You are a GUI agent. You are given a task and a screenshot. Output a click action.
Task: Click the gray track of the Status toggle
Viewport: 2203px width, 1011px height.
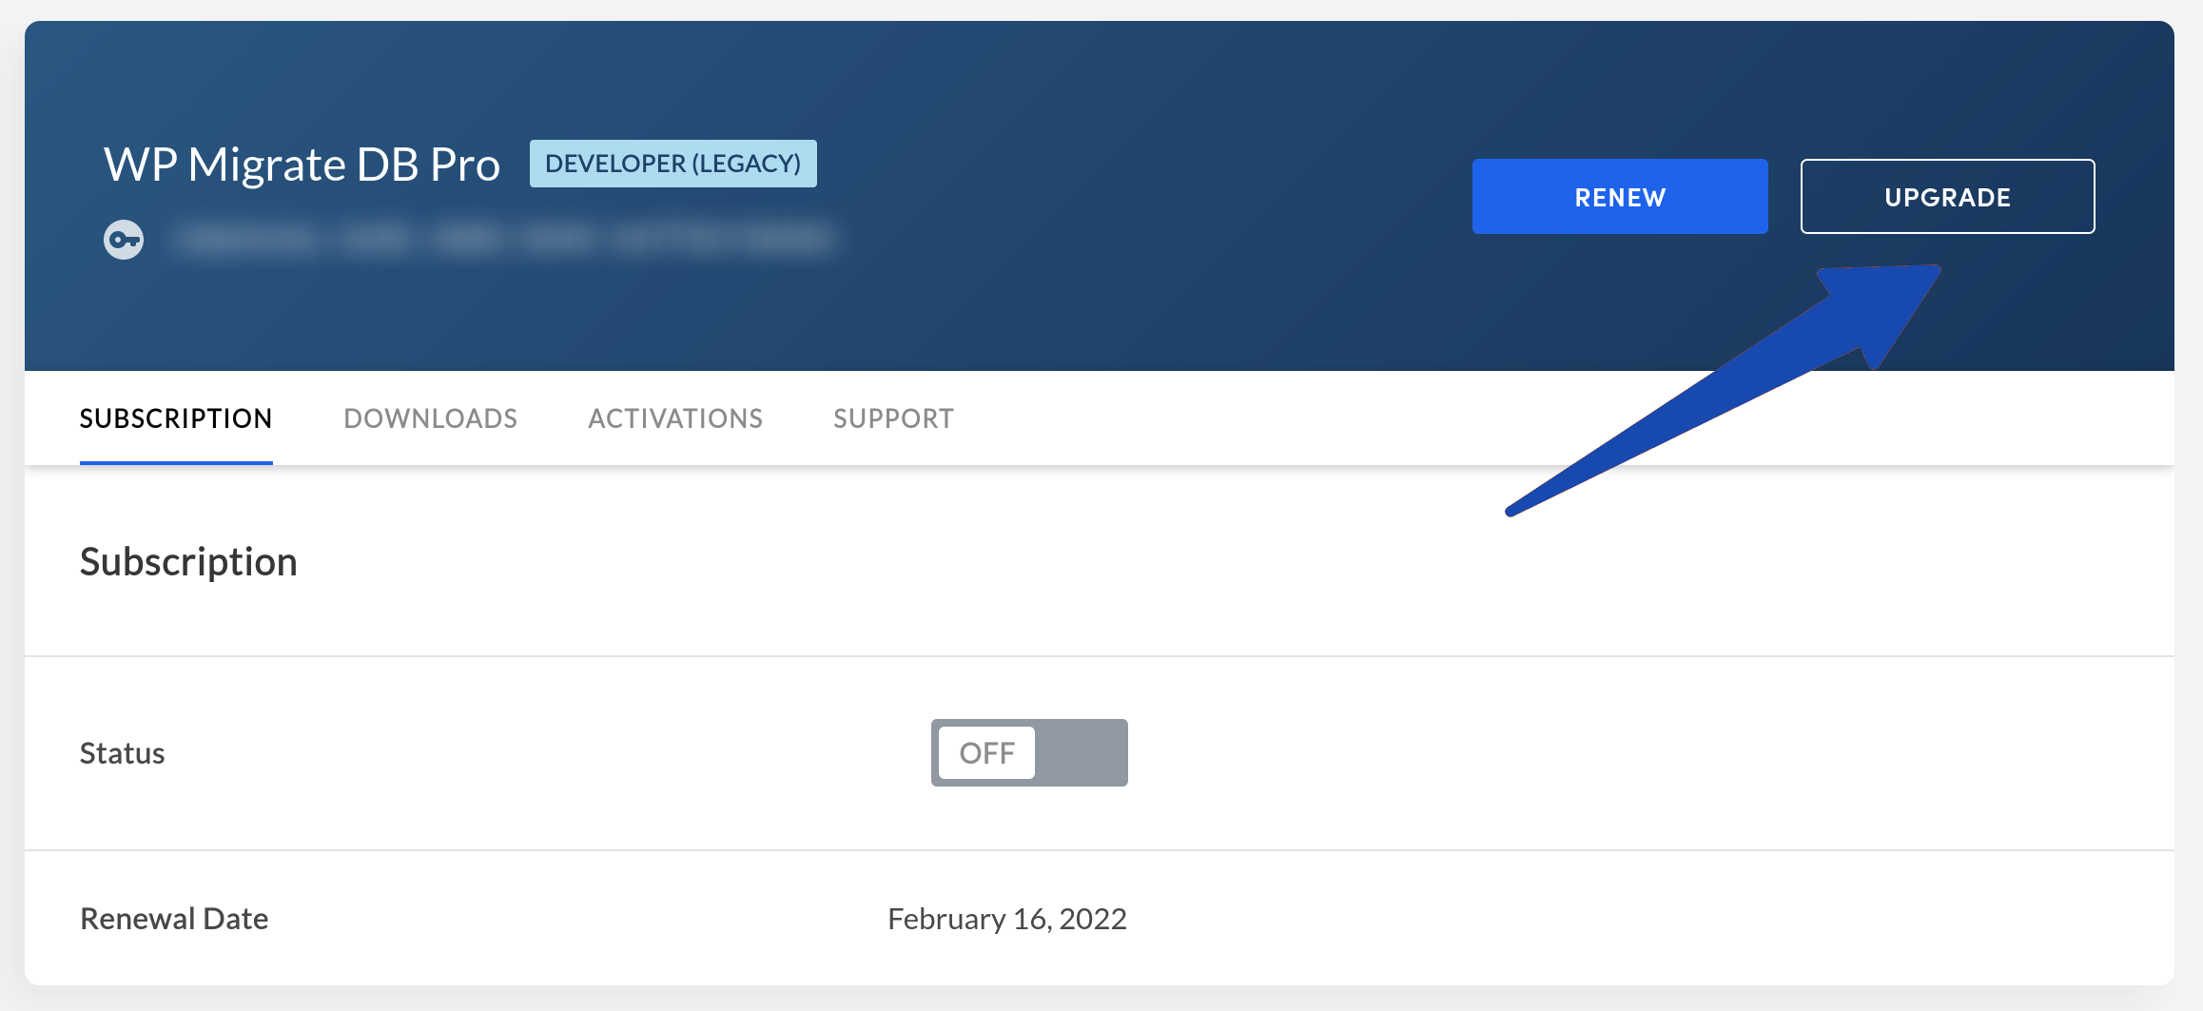(x=1082, y=752)
